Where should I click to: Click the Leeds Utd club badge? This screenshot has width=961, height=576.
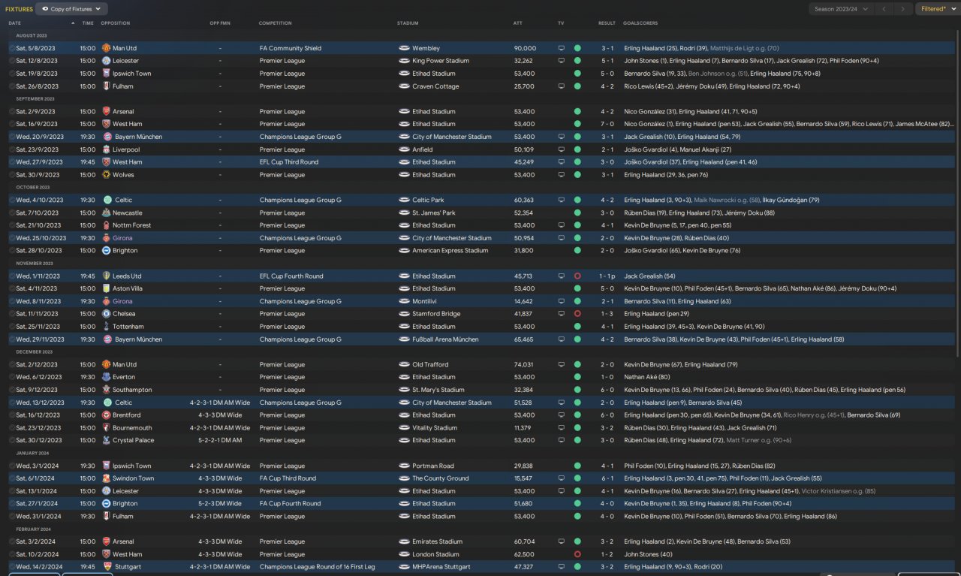[x=107, y=276]
